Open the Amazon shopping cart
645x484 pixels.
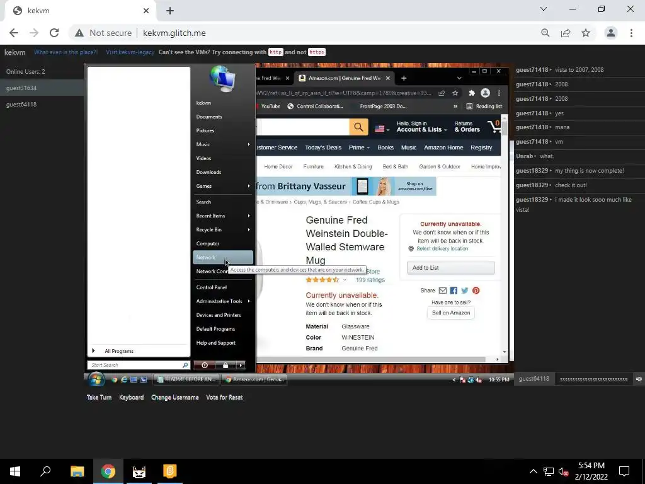(x=494, y=126)
